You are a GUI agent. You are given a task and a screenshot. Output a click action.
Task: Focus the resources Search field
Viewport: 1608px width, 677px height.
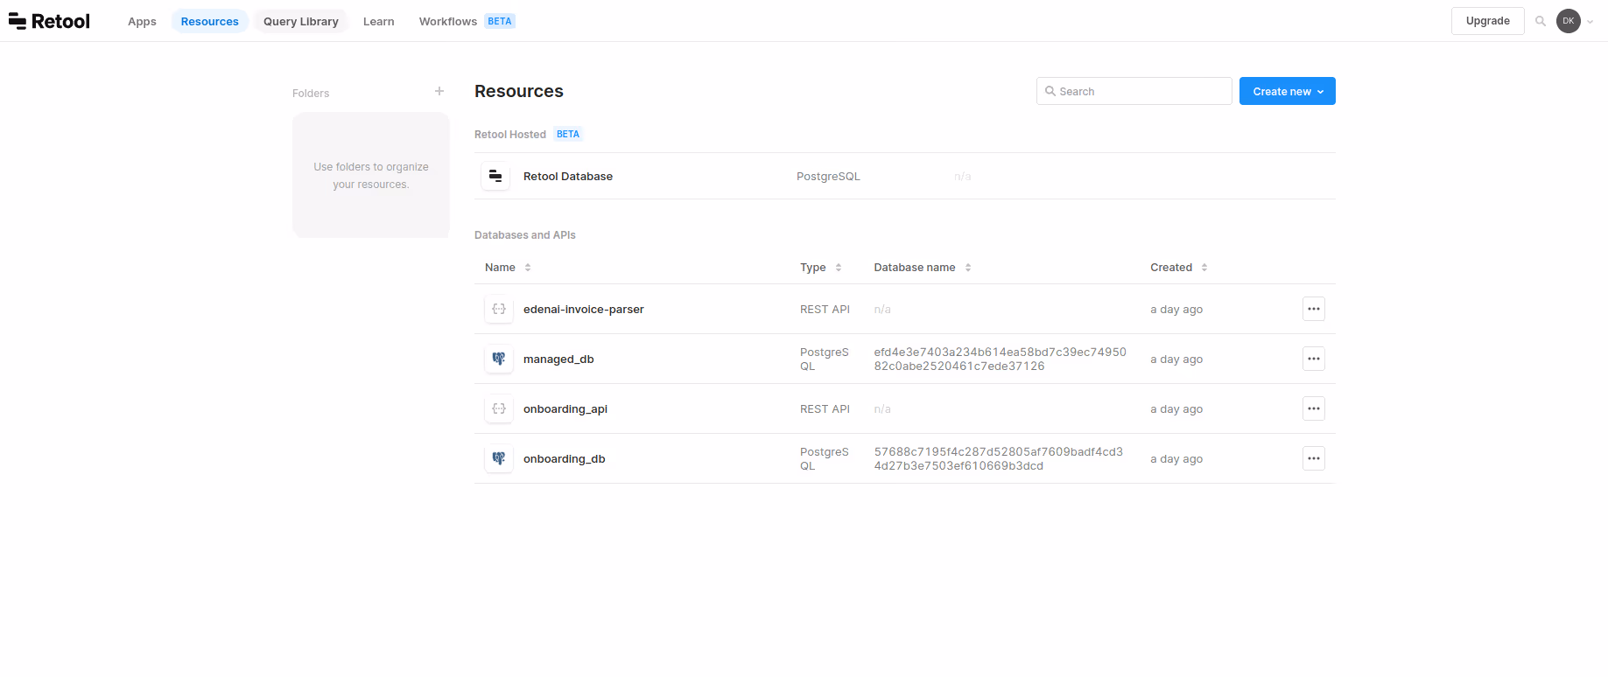click(1134, 91)
